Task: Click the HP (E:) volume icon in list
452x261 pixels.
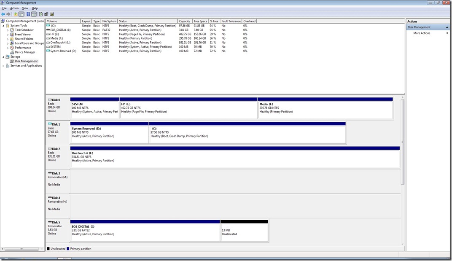Action: [x=48, y=34]
